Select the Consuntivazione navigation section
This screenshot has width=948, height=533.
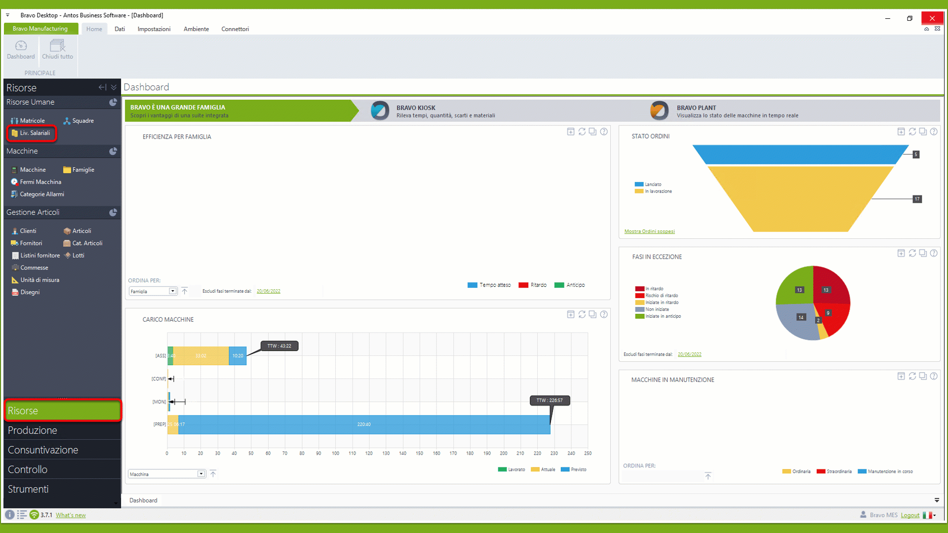coord(62,450)
